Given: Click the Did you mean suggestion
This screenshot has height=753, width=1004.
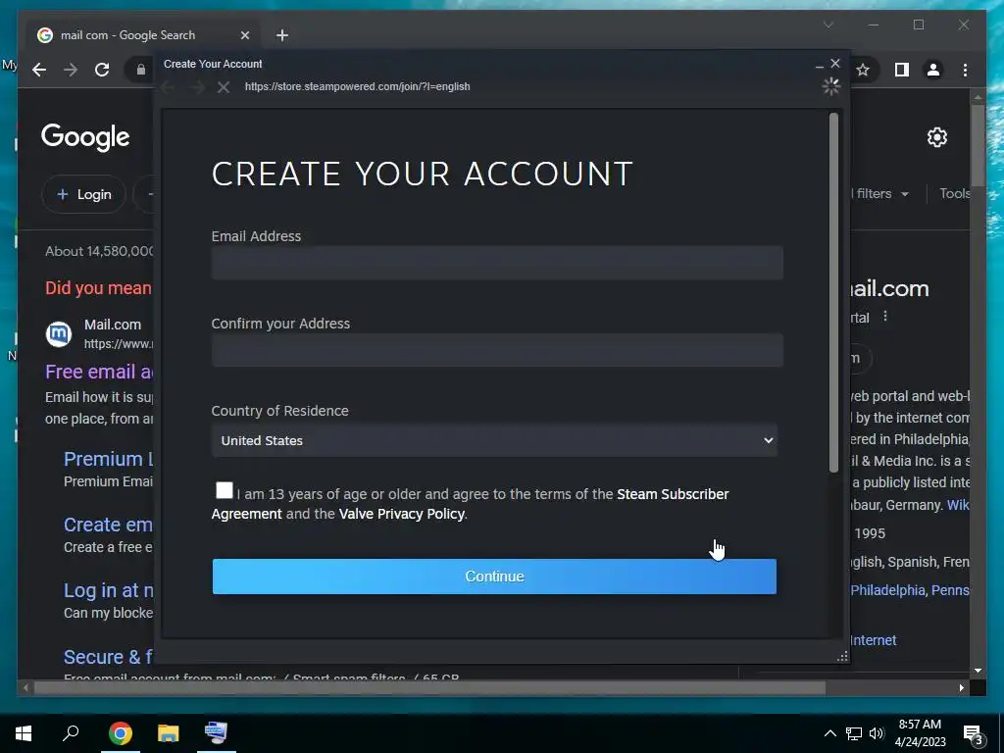Looking at the screenshot, I should 98,288.
